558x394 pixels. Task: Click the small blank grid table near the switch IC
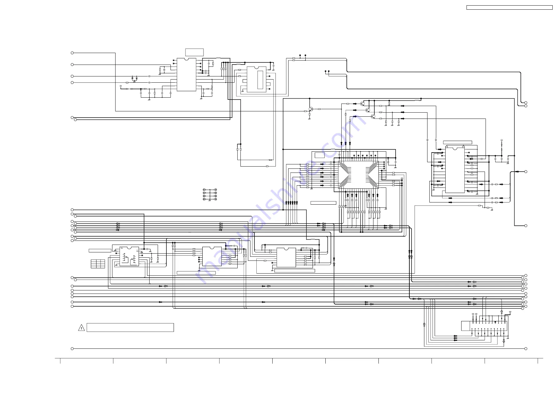(x=98, y=264)
